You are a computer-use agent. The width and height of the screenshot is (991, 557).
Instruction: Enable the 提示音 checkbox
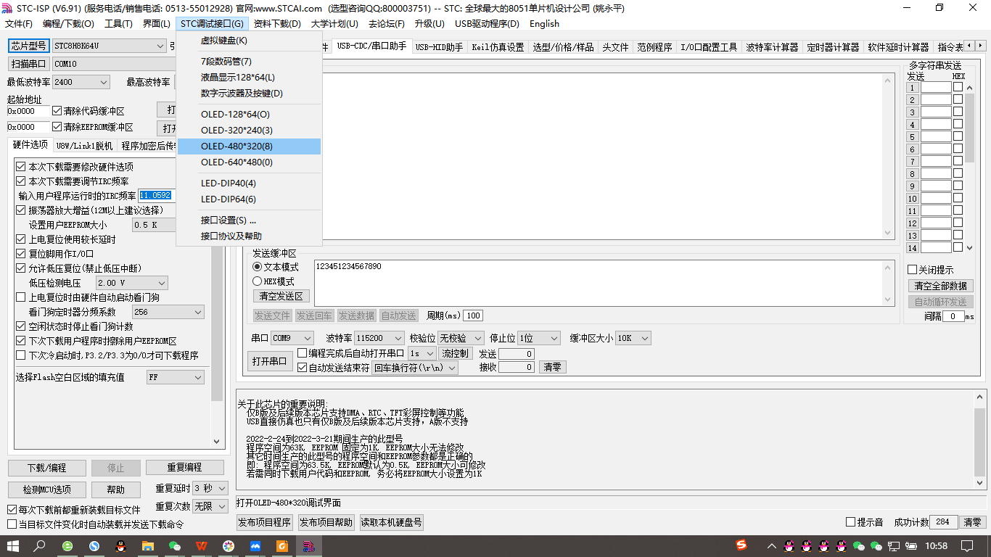tap(851, 522)
